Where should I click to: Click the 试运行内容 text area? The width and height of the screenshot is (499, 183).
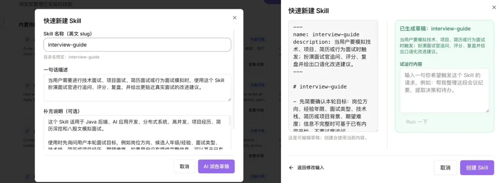point(444,90)
